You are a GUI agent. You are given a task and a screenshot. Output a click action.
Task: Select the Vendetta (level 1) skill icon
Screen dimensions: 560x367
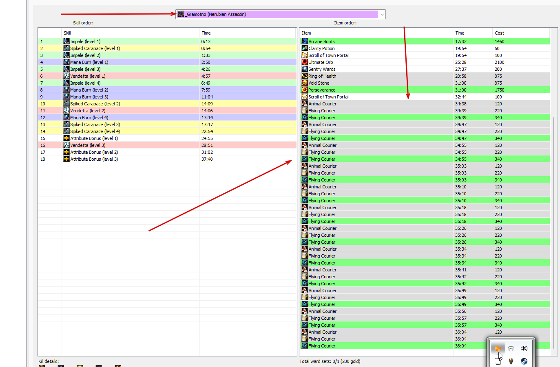coord(66,76)
